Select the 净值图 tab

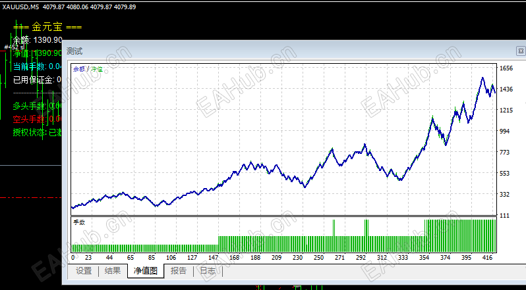click(x=146, y=271)
